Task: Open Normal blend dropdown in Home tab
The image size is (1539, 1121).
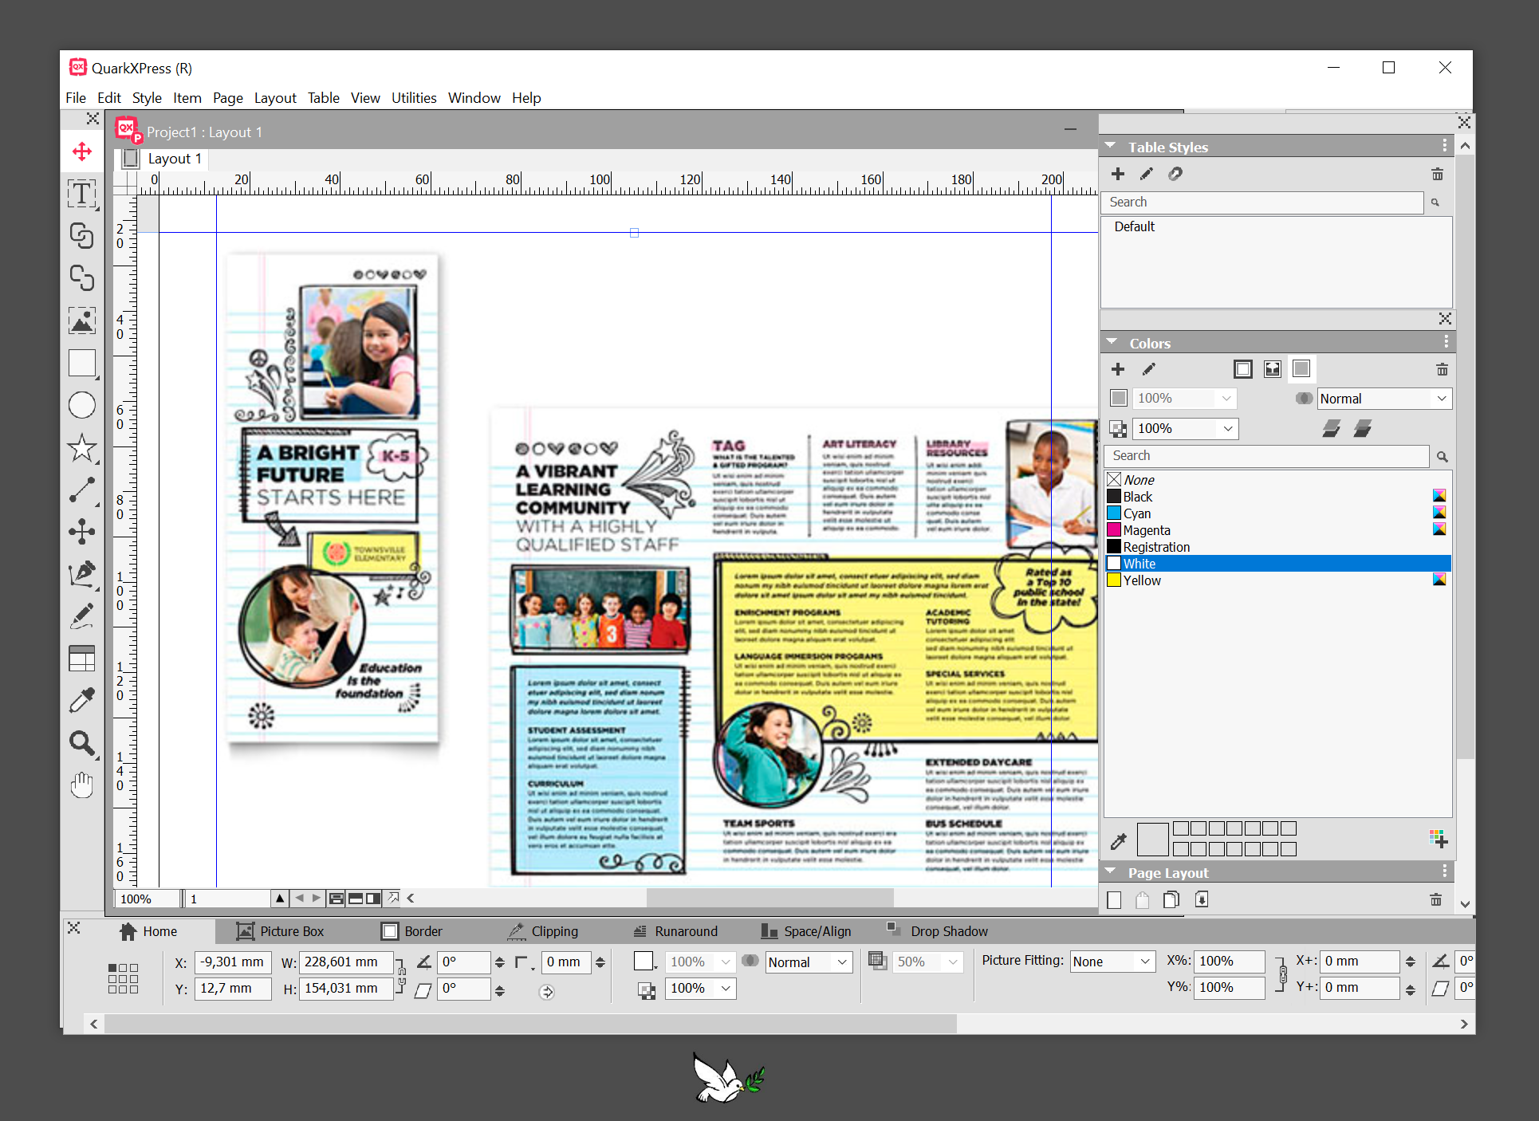Action: (809, 962)
